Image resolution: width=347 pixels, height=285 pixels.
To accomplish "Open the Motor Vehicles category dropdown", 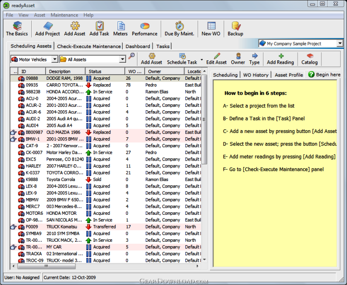I will tap(55, 59).
